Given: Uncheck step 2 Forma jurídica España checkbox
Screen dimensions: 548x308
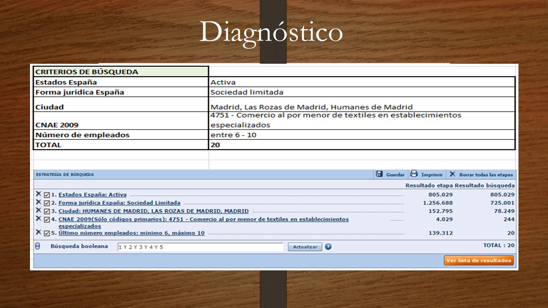Looking at the screenshot, I should click(x=47, y=203).
